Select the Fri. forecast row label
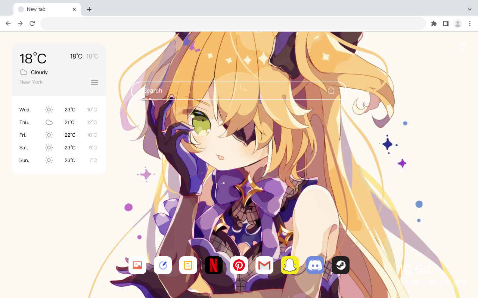Viewport: 478px width, 298px height. pos(23,135)
